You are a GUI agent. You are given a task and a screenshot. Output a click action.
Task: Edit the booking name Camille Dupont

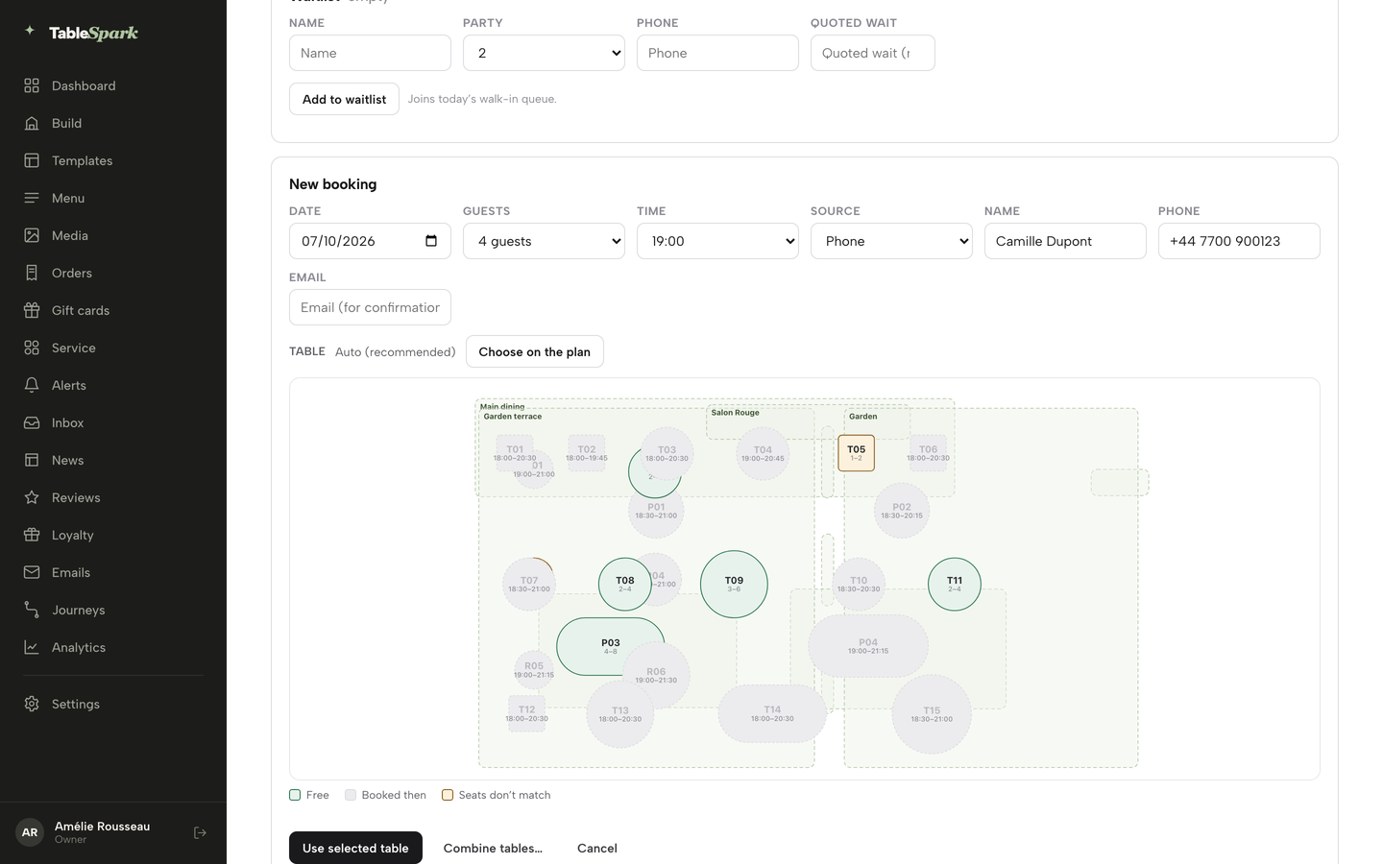1065,241
